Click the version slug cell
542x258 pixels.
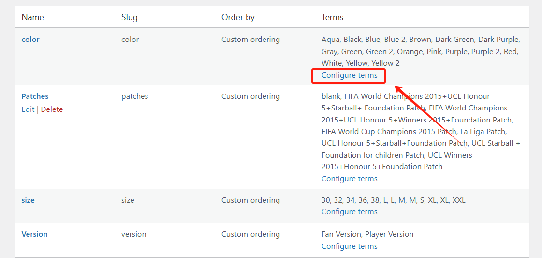coord(133,234)
